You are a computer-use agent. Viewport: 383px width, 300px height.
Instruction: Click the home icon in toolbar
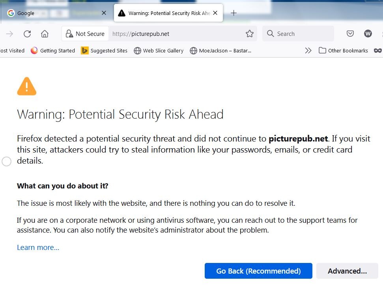click(x=45, y=34)
